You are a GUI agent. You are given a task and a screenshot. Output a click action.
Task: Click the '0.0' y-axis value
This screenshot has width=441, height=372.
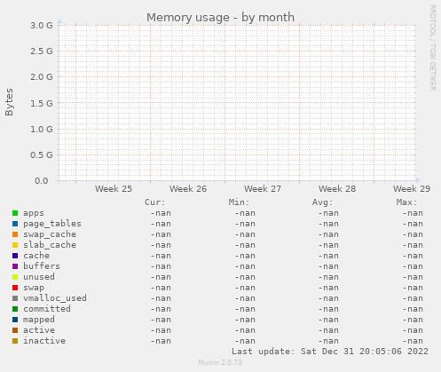pyautogui.click(x=42, y=180)
